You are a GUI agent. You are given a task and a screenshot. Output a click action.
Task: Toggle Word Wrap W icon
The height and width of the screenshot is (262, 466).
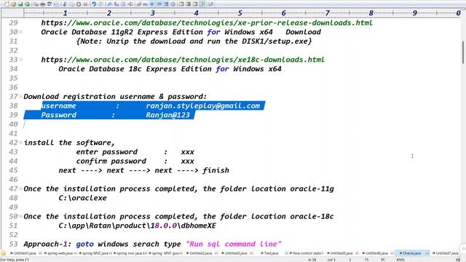pyautogui.click(x=152, y=4)
